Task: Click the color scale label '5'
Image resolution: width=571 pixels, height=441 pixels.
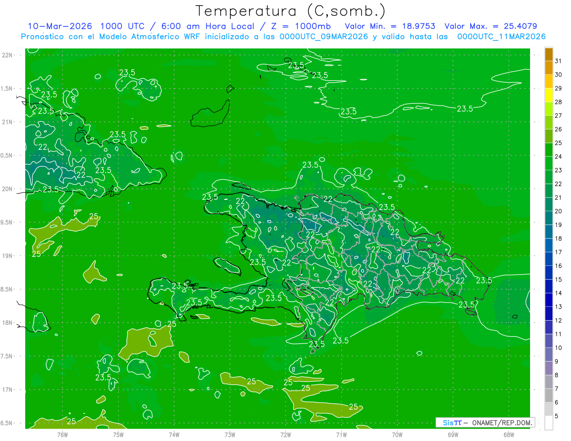Action: click(556, 416)
